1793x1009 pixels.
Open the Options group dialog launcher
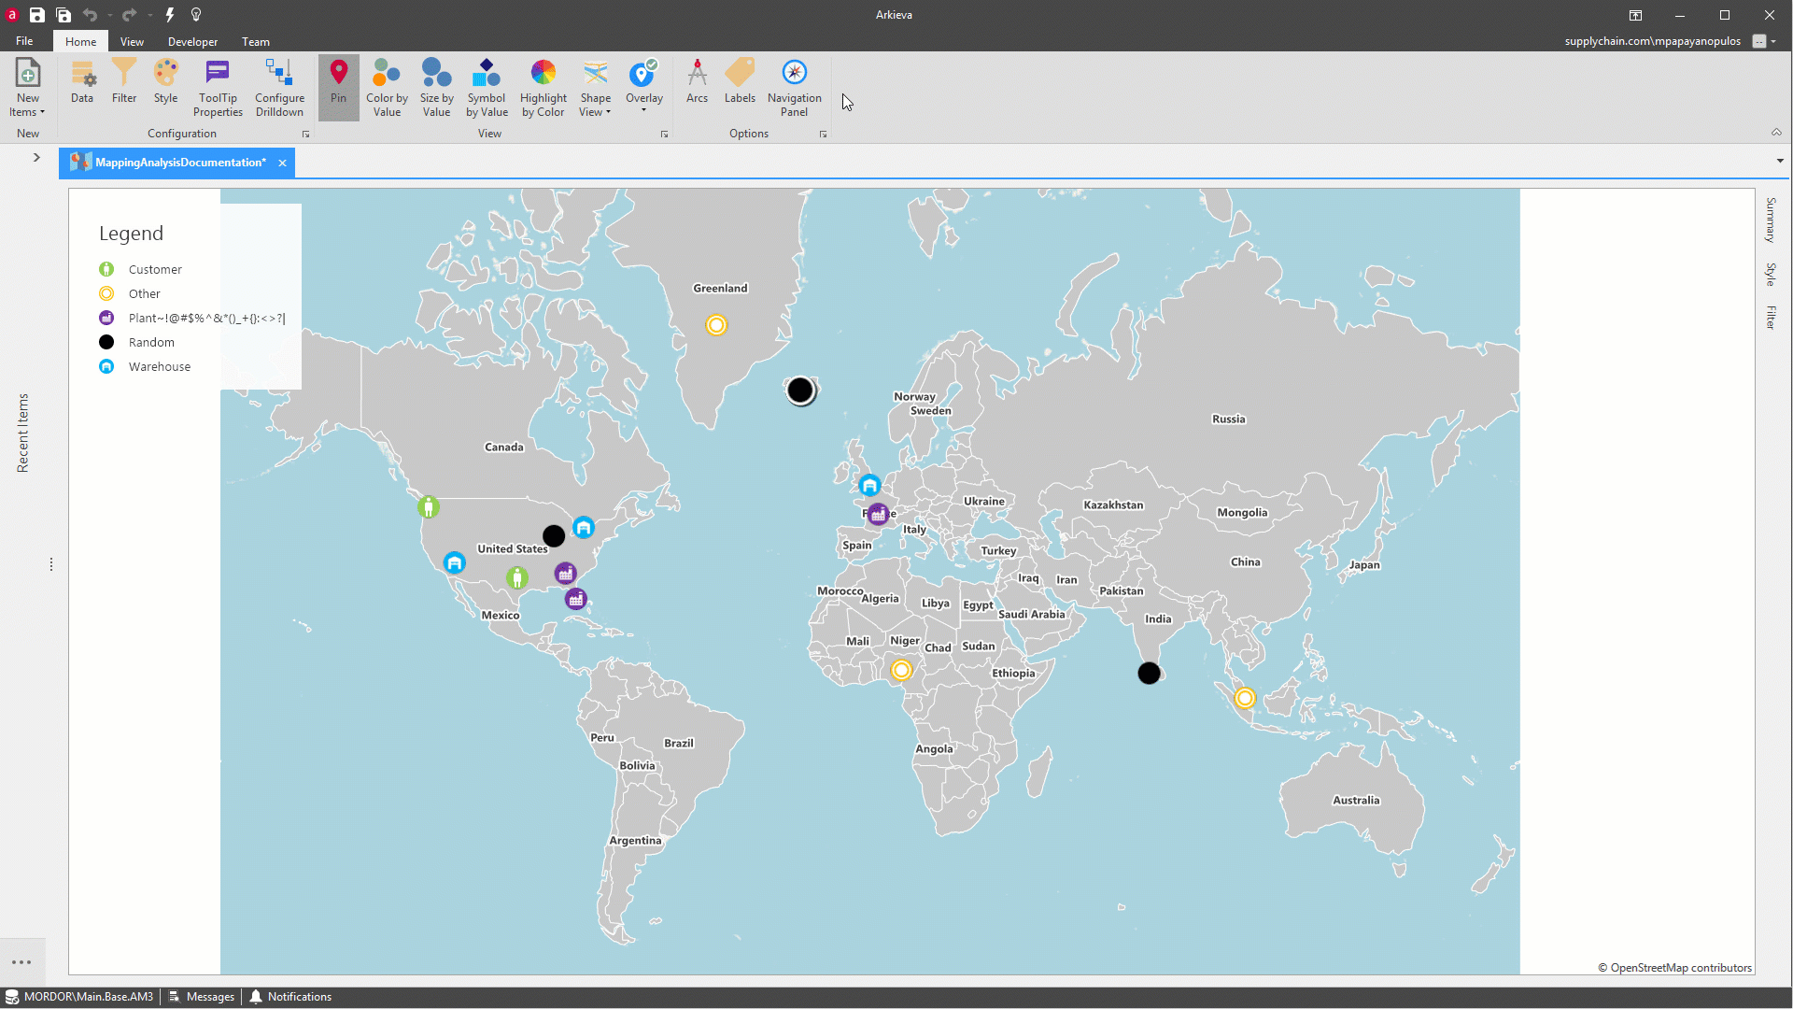point(823,135)
